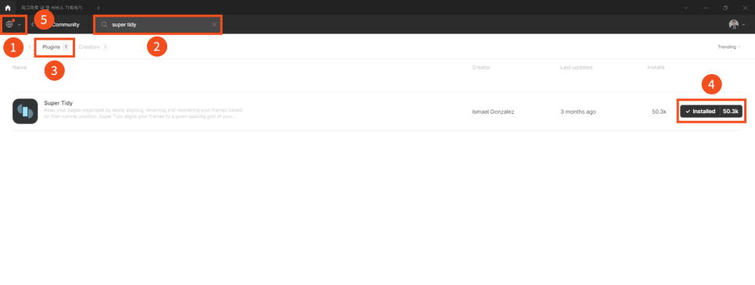
Task: Click the restore window icon
Action: pyautogui.click(x=725, y=8)
